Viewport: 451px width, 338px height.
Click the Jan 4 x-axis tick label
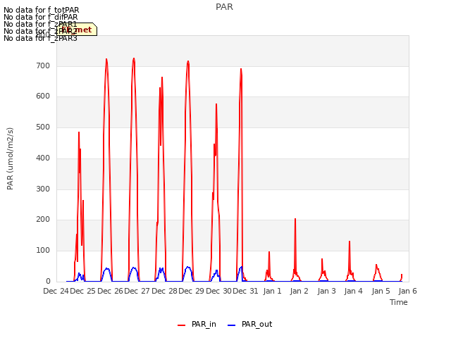354,291
